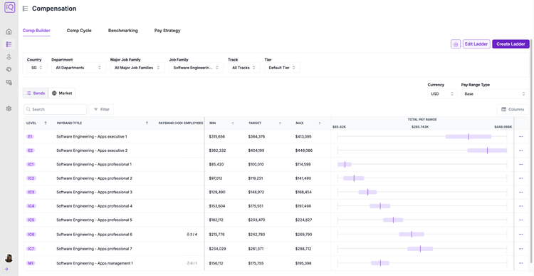This screenshot has width=534, height=276.
Task: Click the IC6 pay range bar
Action: tap(412, 235)
